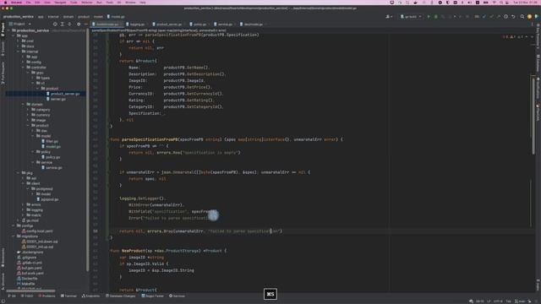Collapse the controller folder arrow
541x304 pixels.
point(23,68)
